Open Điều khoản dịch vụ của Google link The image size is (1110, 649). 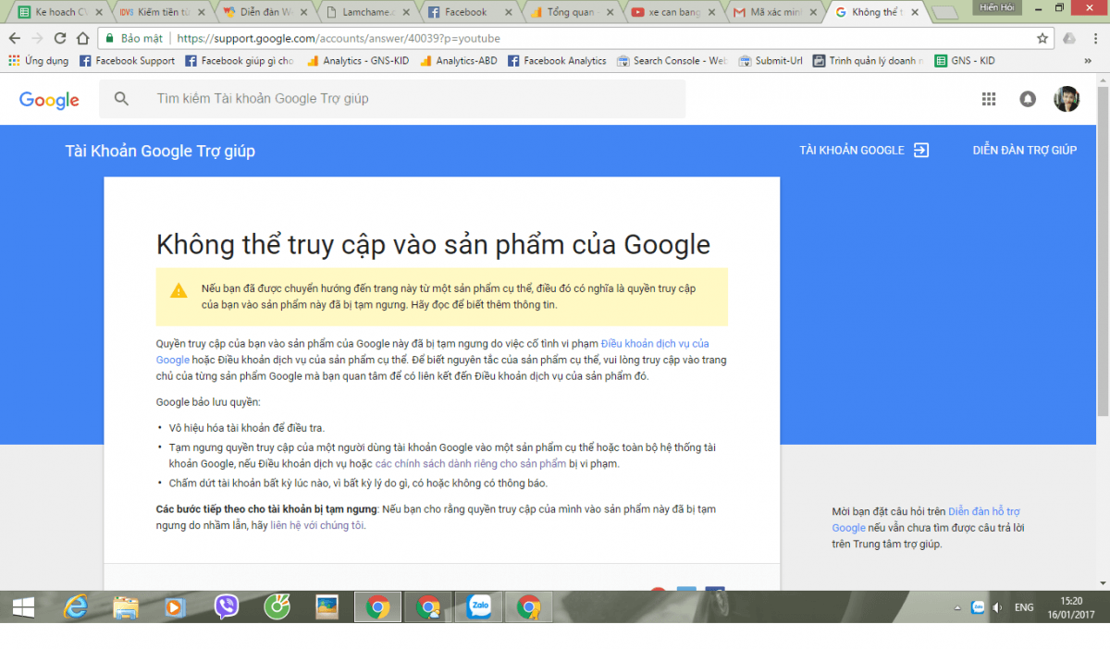pyautogui.click(x=655, y=344)
